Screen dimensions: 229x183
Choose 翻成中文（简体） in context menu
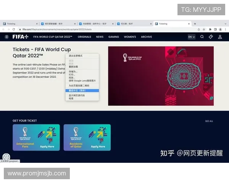pos(82,91)
